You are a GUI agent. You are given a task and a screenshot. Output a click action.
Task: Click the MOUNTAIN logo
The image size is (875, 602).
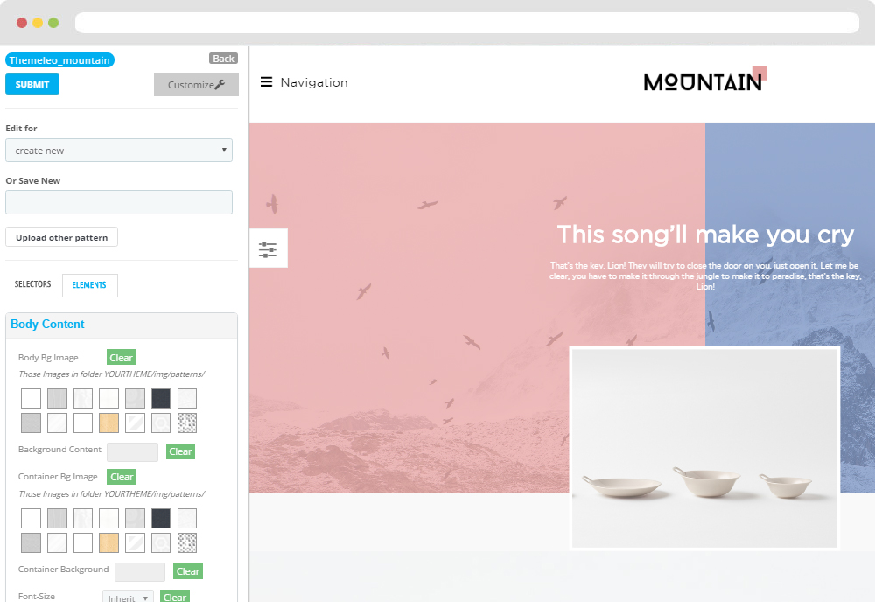tap(704, 80)
